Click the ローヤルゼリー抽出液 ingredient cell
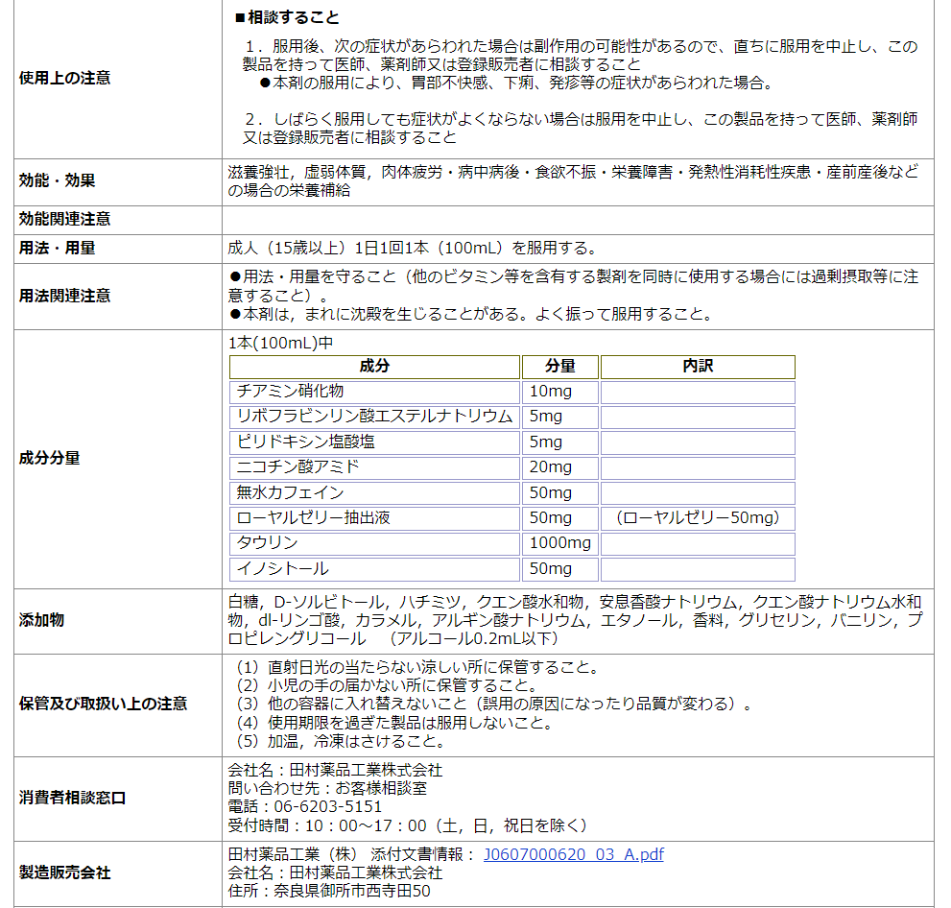This screenshot has height=908, width=951. [x=374, y=518]
